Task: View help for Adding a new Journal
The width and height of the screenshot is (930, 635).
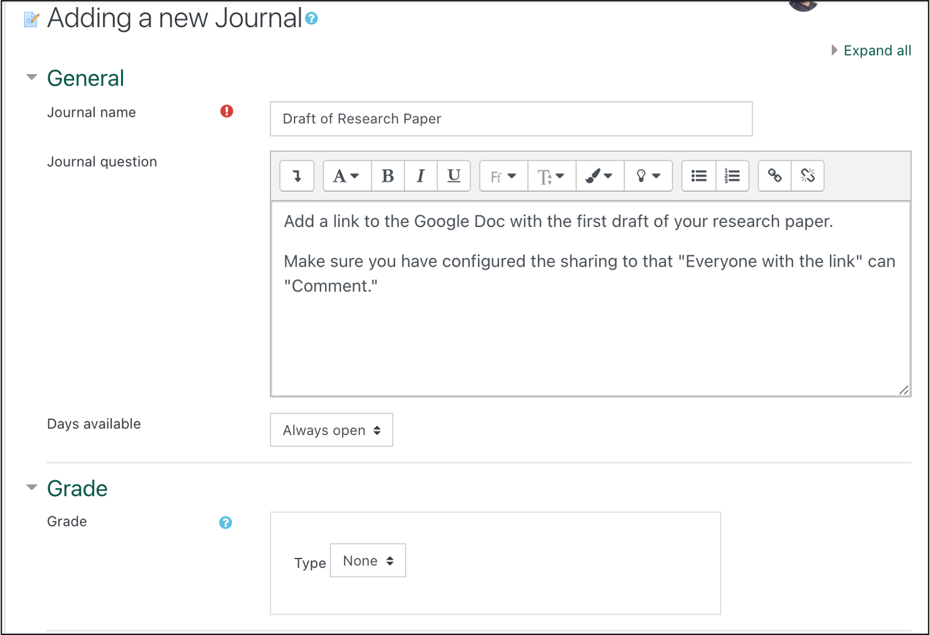Action: (x=311, y=19)
